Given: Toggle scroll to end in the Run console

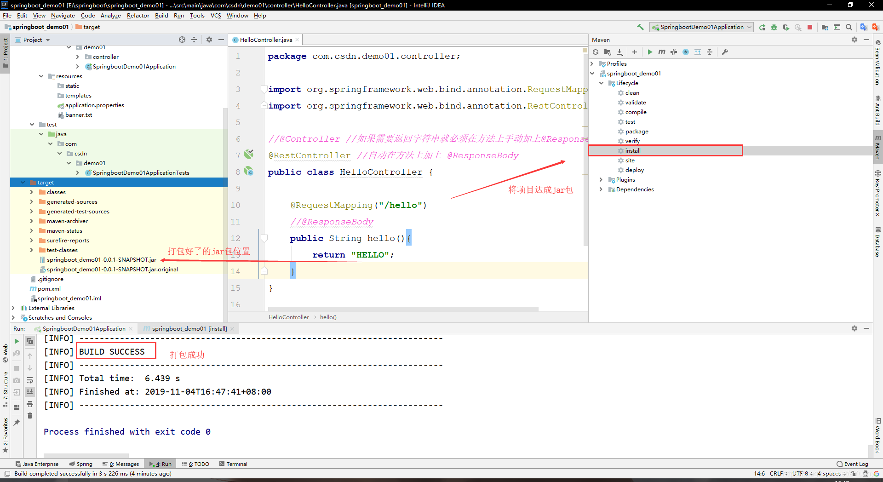Looking at the screenshot, I should (x=30, y=392).
